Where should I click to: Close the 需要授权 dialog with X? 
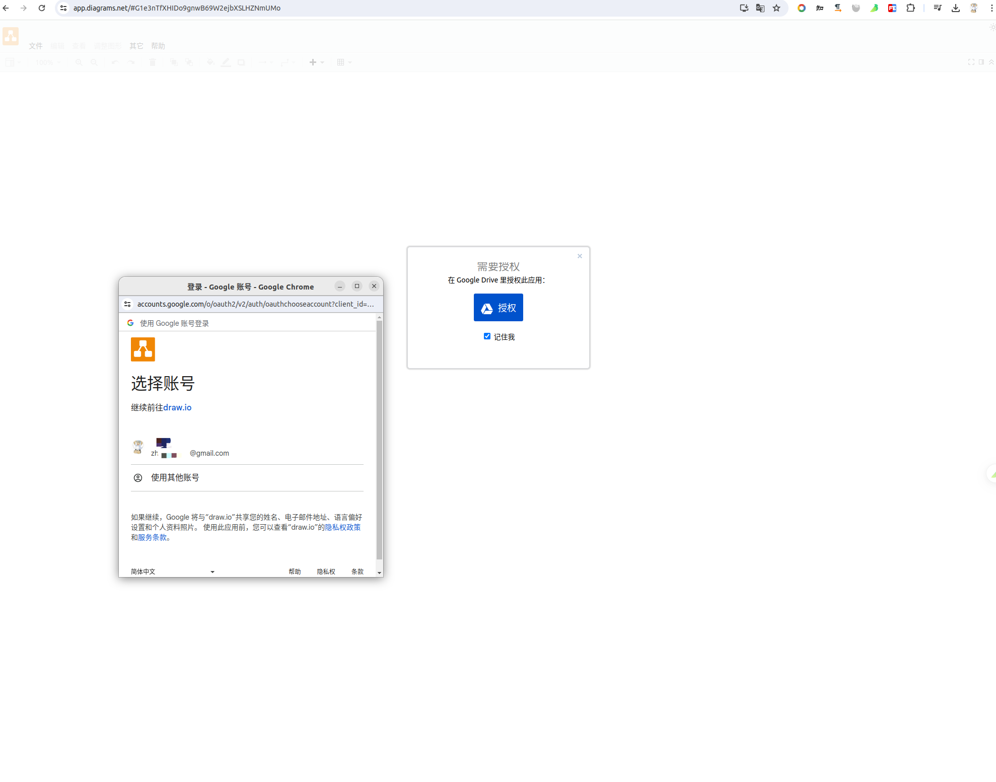point(580,256)
